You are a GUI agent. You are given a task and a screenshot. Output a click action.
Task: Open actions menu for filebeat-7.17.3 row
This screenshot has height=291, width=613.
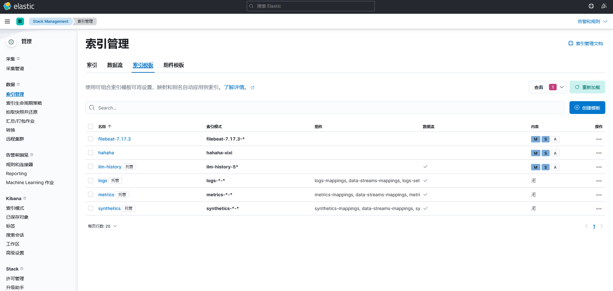pos(599,139)
